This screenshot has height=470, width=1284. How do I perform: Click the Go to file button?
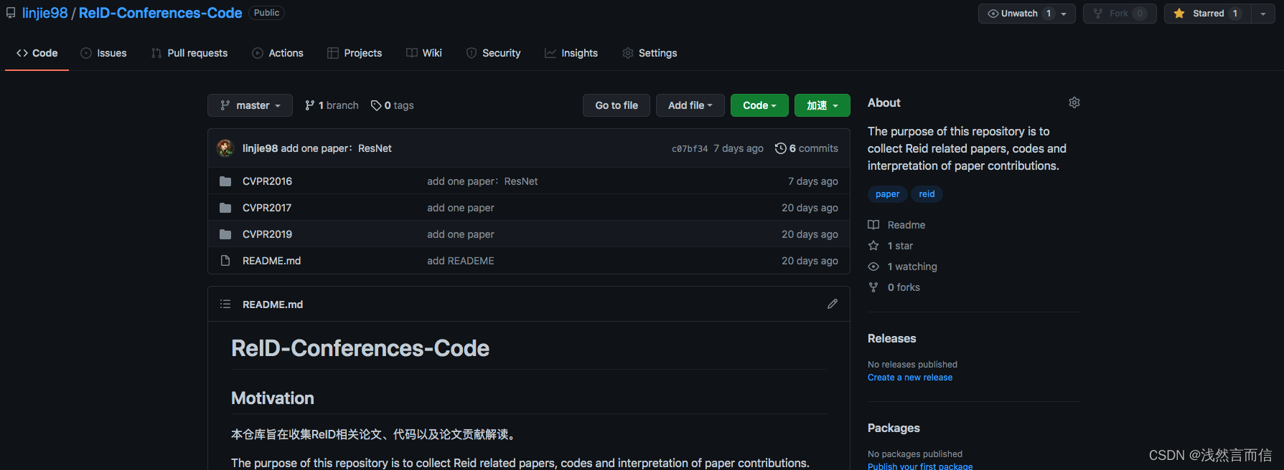click(x=617, y=105)
